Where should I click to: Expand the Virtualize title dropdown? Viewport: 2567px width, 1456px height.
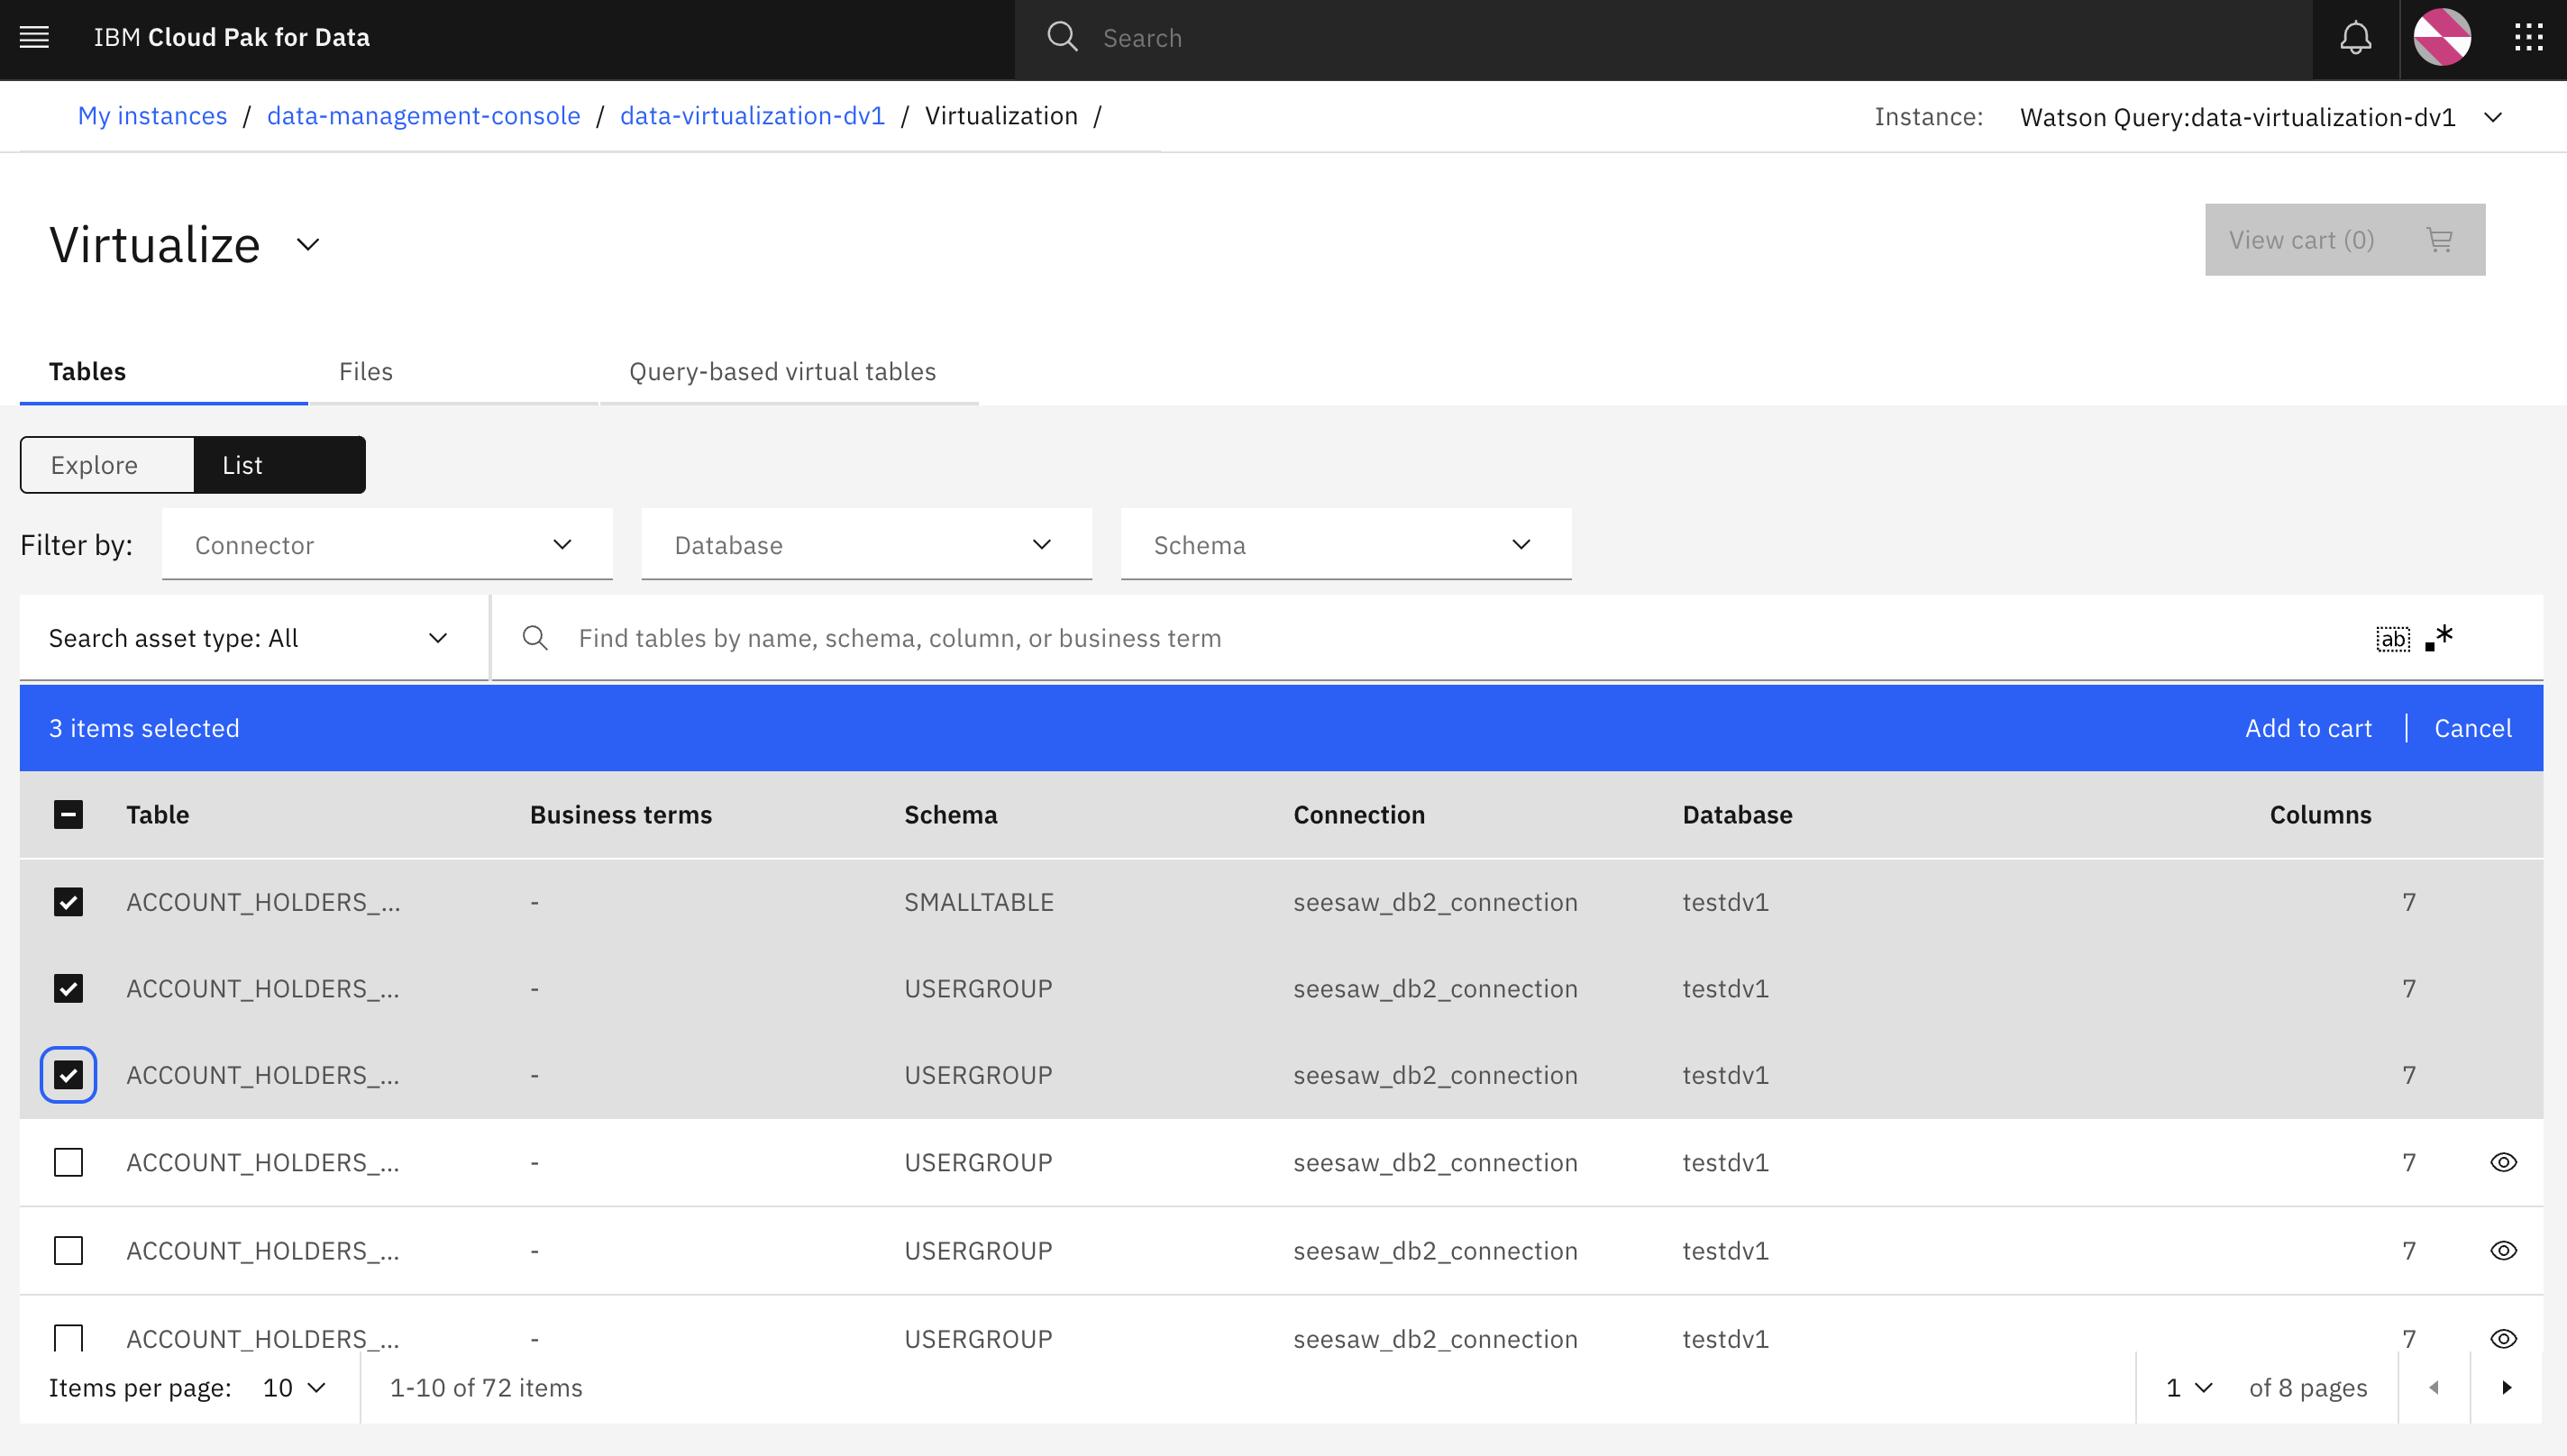[308, 245]
